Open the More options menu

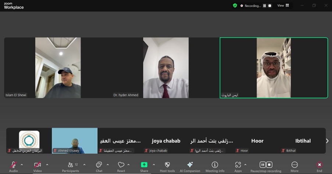[294, 166]
